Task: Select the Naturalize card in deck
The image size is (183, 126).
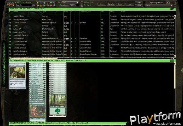Action: (37, 84)
